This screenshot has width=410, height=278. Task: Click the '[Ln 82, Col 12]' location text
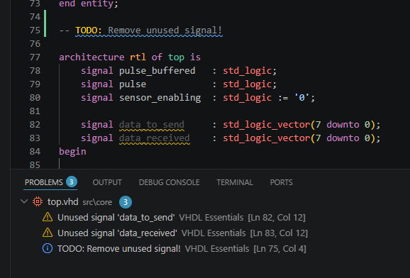tap(277, 217)
